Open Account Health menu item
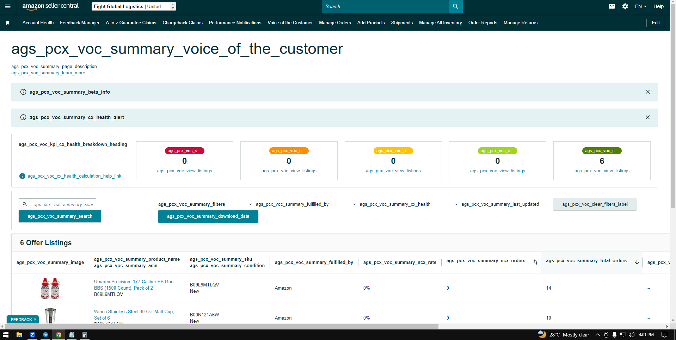 point(38,23)
